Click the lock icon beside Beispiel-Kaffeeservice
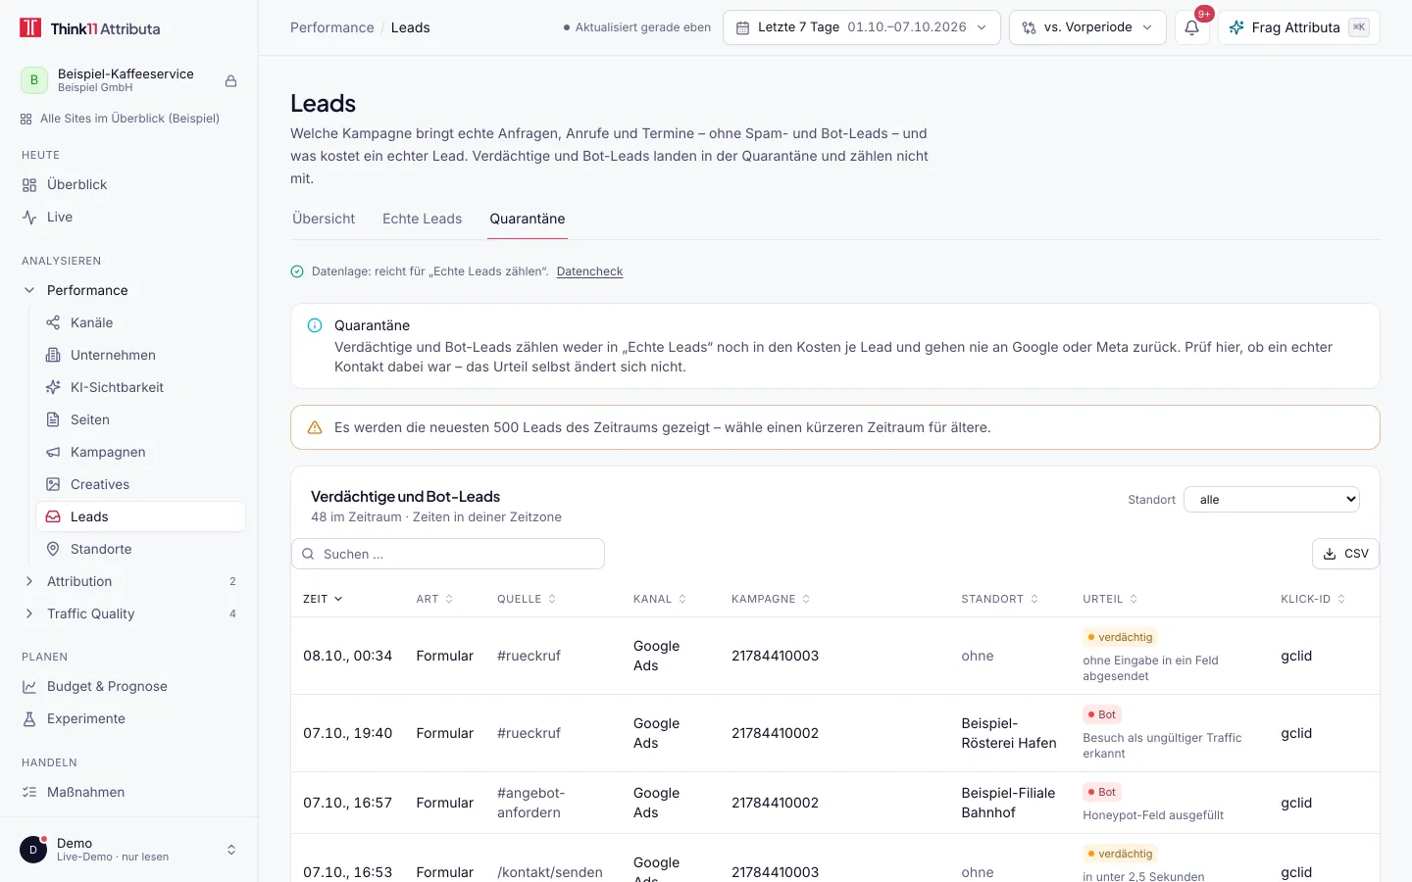1412x882 pixels. point(231,81)
